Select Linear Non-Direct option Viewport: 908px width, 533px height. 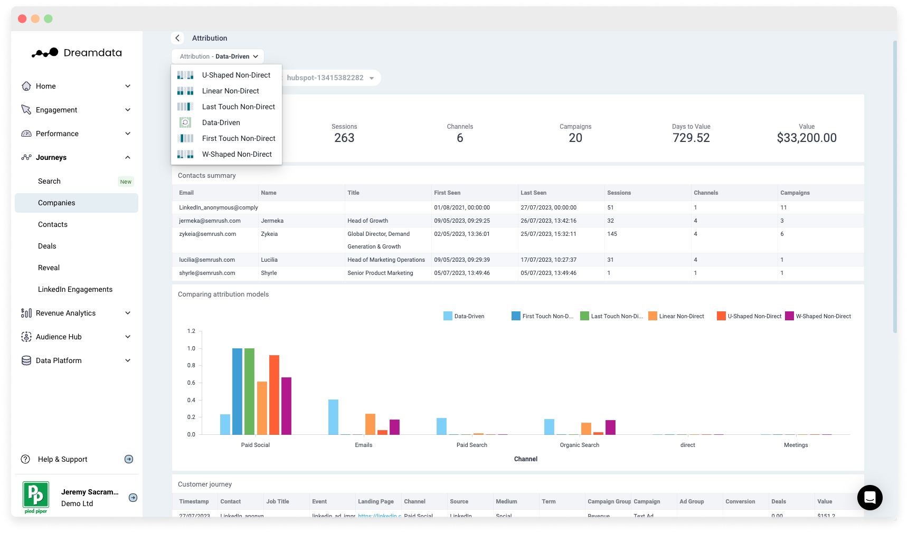point(226,91)
